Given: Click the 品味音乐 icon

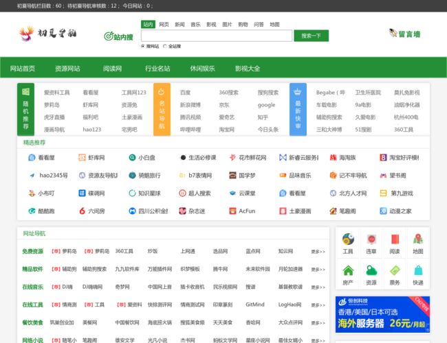Looking at the screenshot, I should [x=283, y=176].
